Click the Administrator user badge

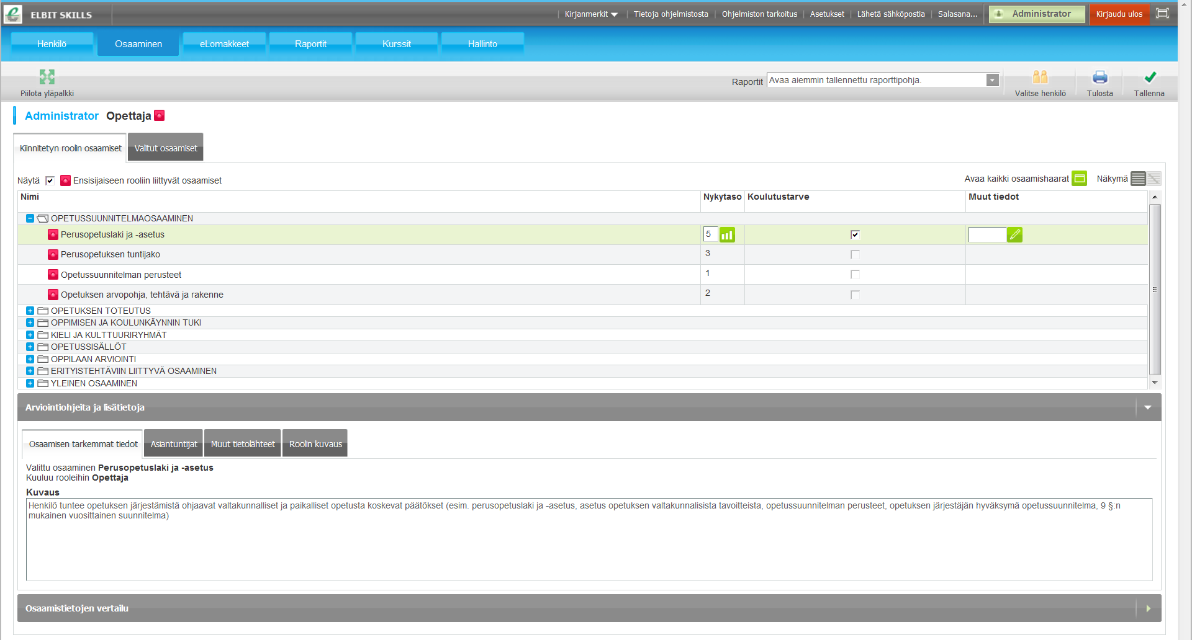click(1037, 14)
